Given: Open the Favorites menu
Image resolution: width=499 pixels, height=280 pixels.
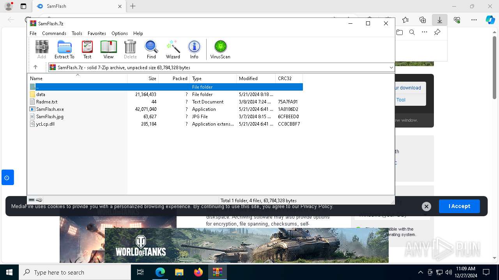Looking at the screenshot, I should pyautogui.click(x=97, y=33).
